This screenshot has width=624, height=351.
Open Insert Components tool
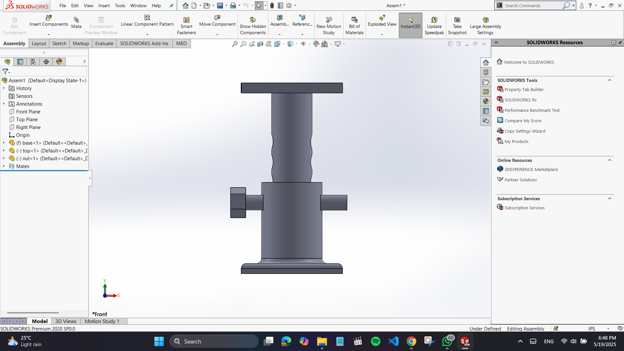48,21
